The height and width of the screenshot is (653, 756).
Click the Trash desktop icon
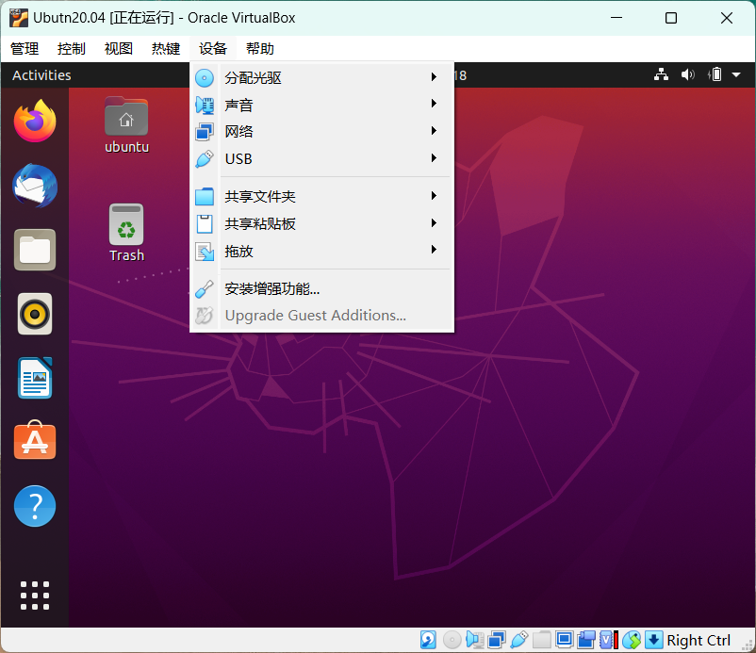127,233
